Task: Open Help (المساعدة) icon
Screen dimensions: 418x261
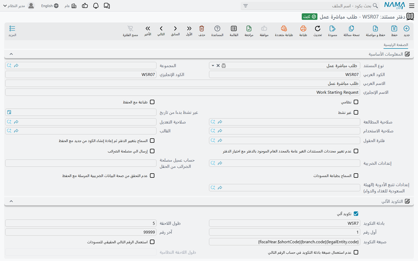Action: 217,28
